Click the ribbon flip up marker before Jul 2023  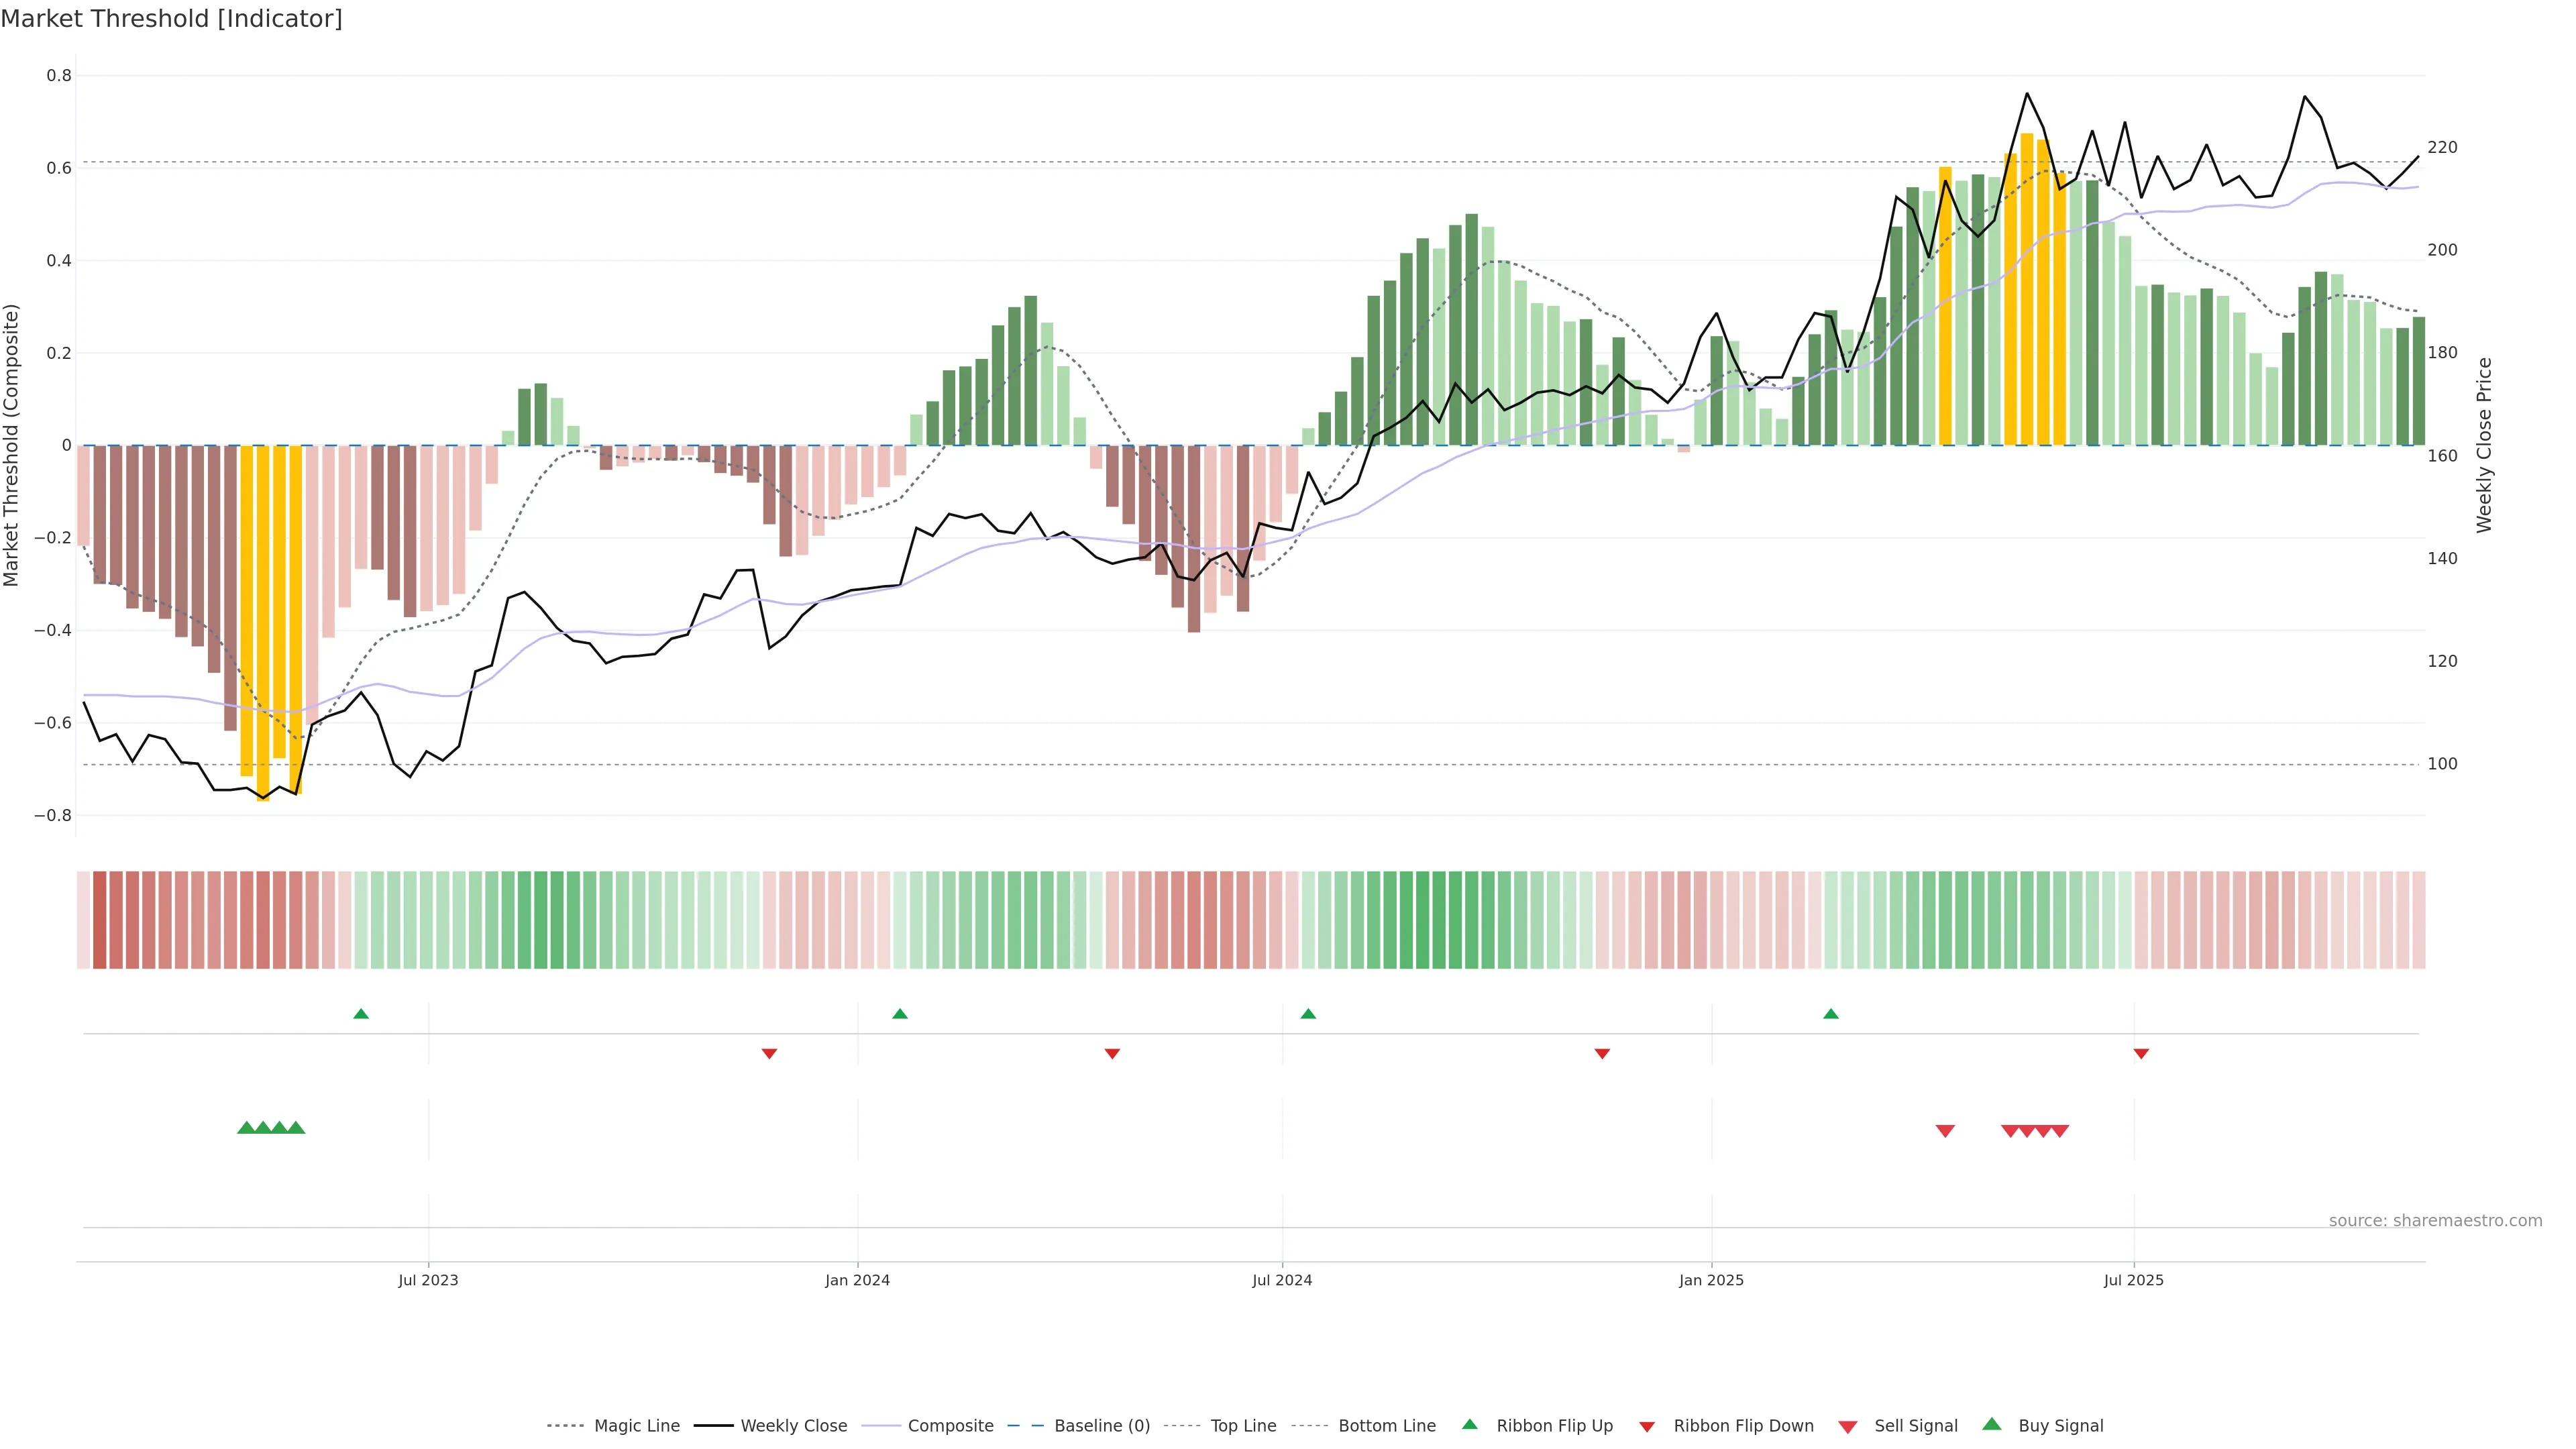click(361, 1014)
